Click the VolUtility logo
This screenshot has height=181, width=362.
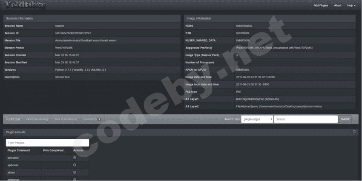click(25, 5)
